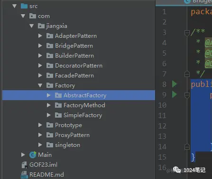The height and width of the screenshot is (179, 212).
Task: Click the README.md markdown file icon
Action: (x=24, y=175)
